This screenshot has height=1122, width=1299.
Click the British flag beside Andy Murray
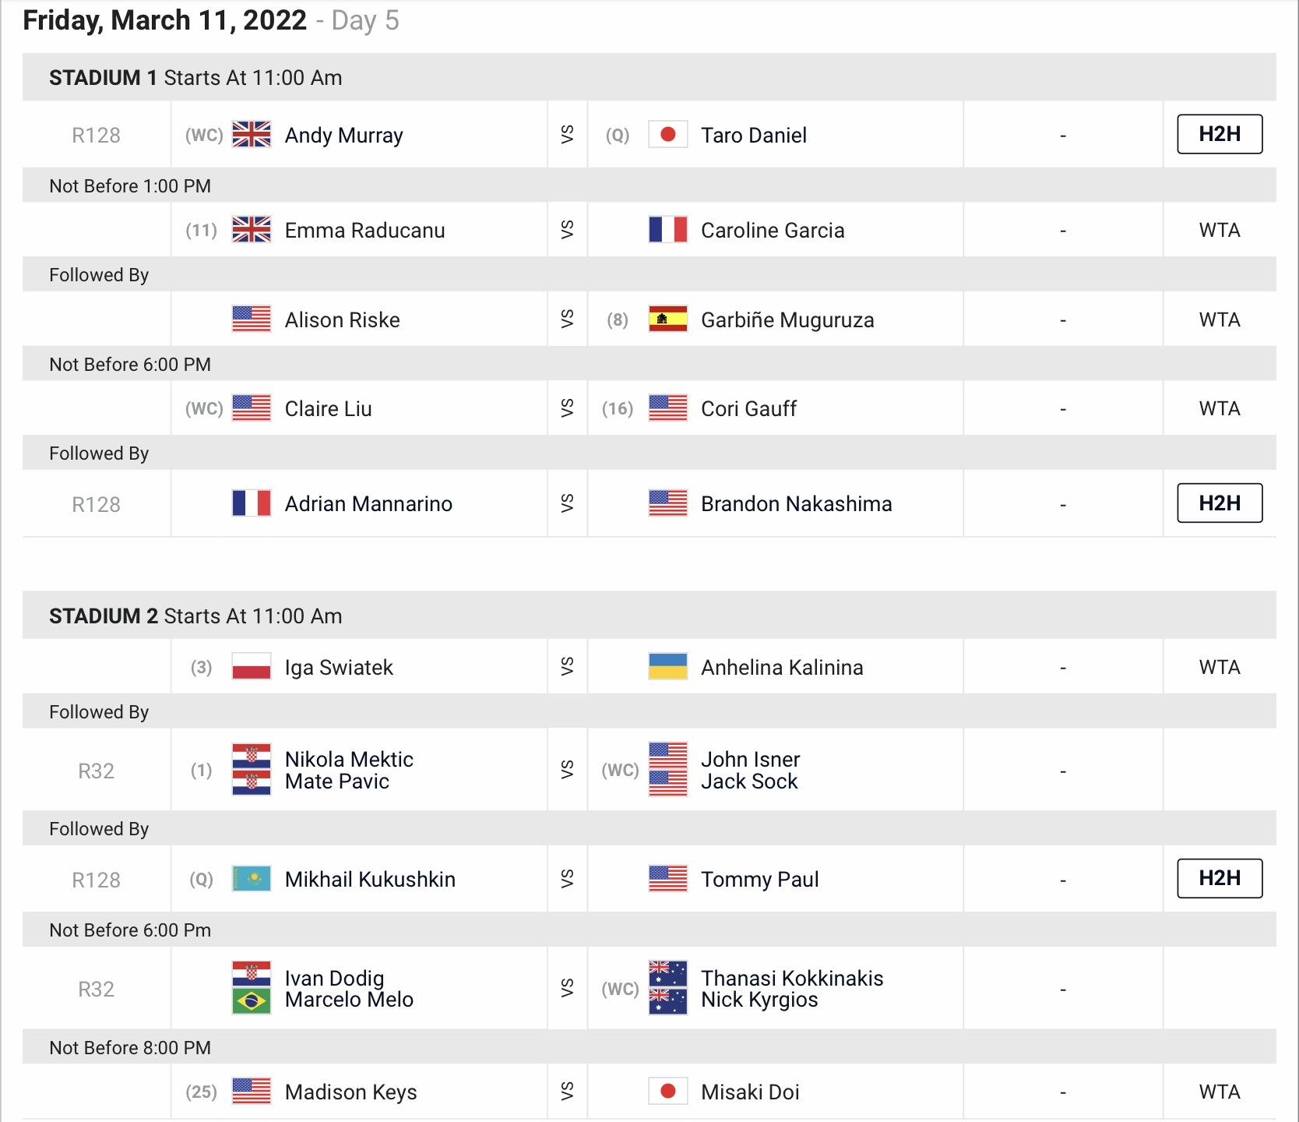coord(252,135)
